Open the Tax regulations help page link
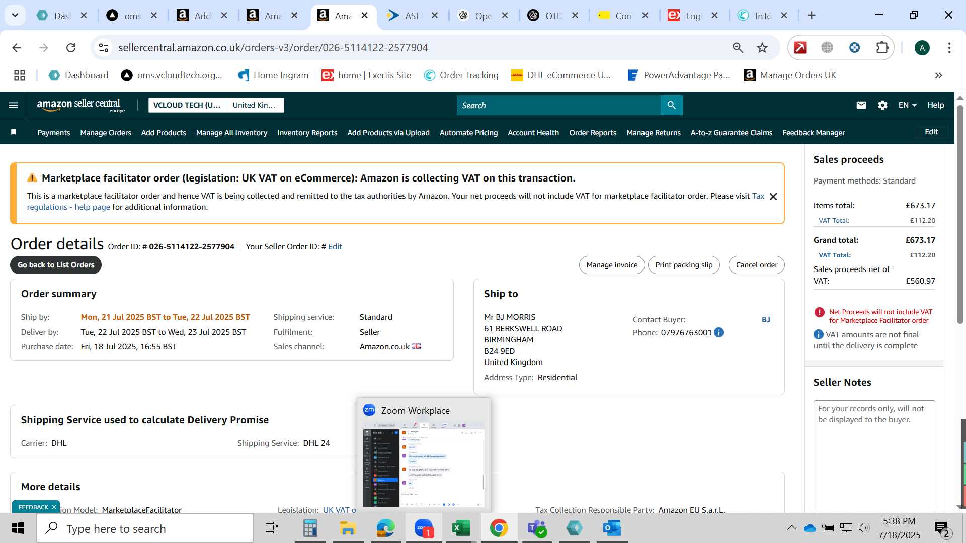This screenshot has width=966, height=543. tap(68, 207)
